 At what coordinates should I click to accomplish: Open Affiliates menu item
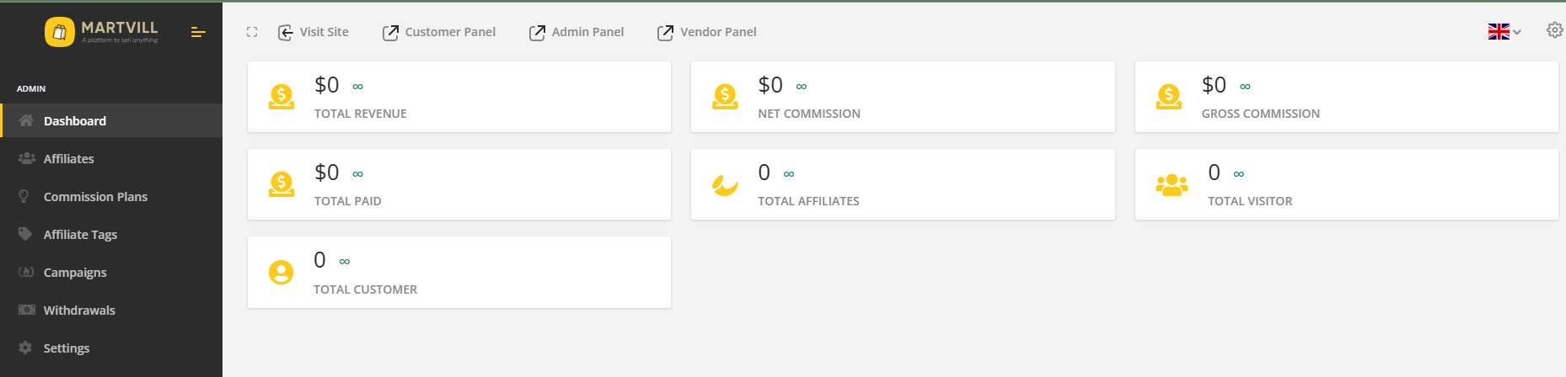click(x=68, y=158)
